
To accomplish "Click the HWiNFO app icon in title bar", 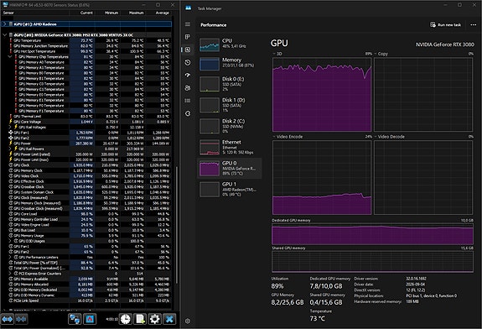I will [x=5, y=5].
